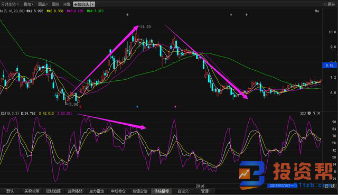Select the 画线 drawing tool
Viewport: 338px width, 195px height.
tap(55, 4)
